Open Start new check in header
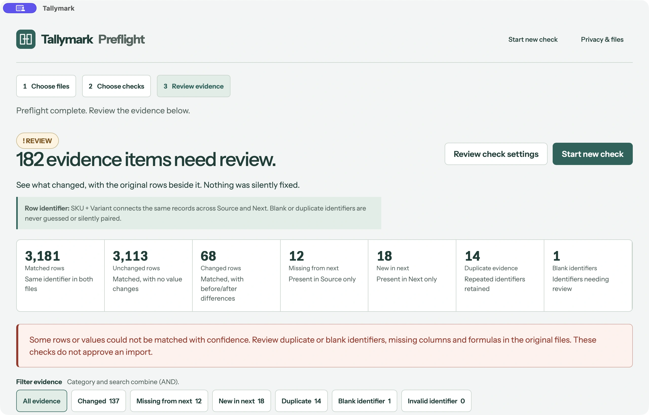Viewport: 649px width, 415px height. [533, 40]
